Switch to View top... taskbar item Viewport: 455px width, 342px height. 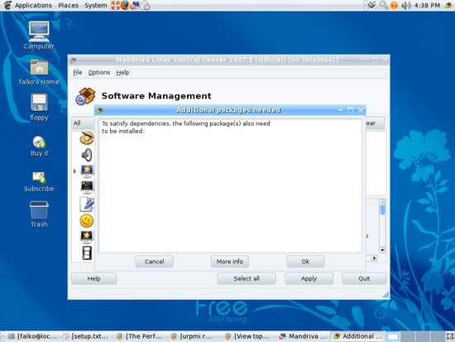pos(248,336)
